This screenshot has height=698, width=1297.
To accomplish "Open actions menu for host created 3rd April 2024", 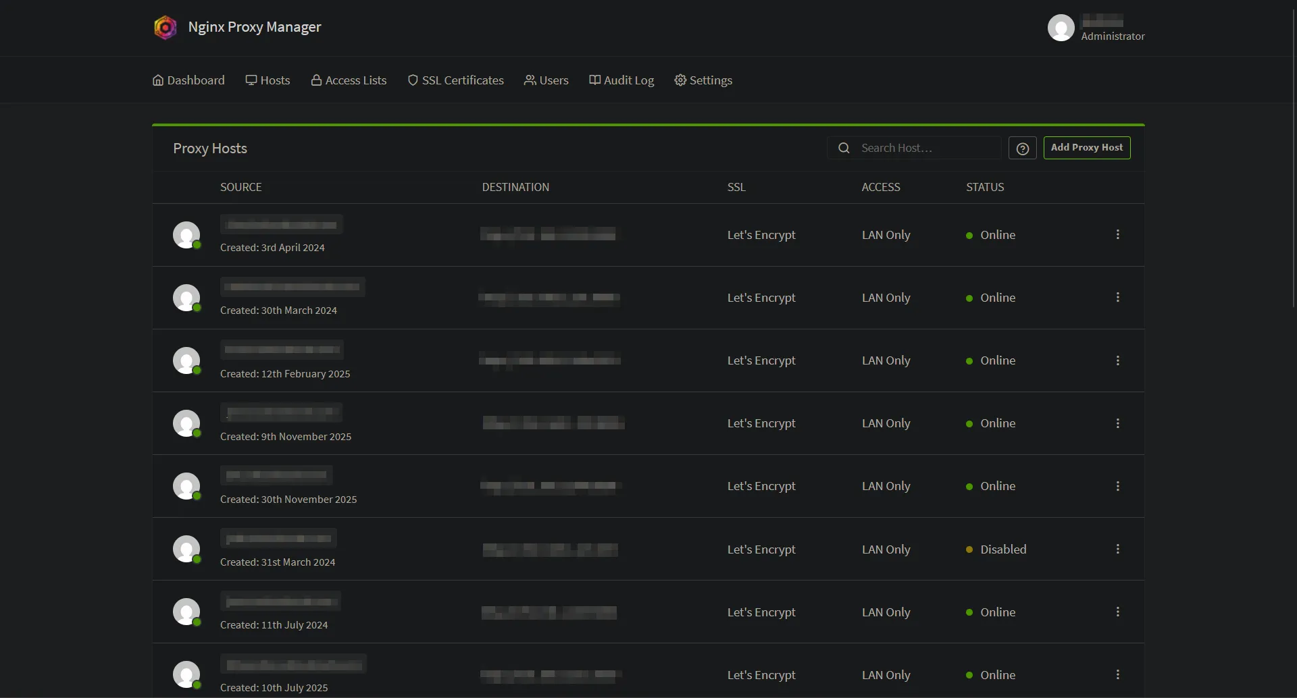I will [1117, 235].
